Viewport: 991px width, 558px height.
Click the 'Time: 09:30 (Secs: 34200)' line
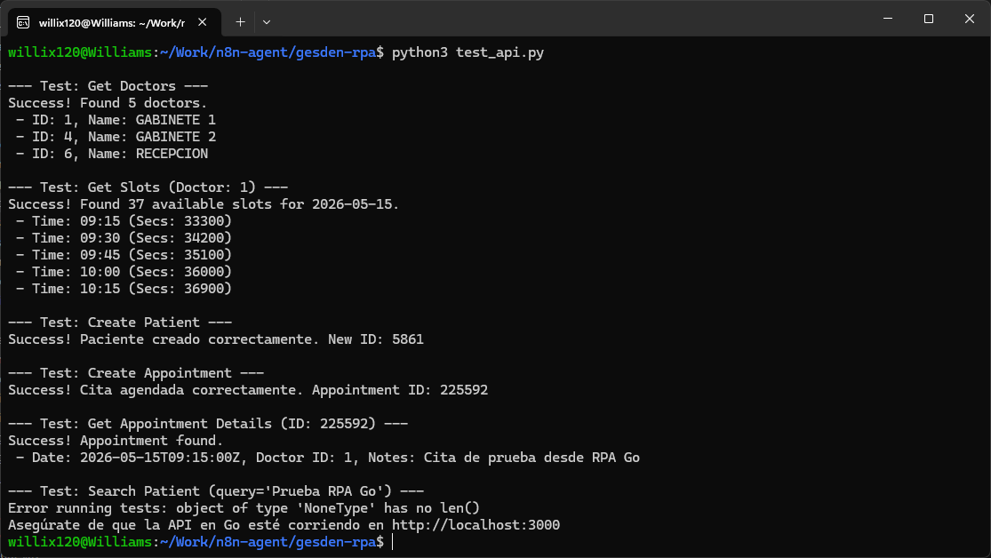[124, 238]
